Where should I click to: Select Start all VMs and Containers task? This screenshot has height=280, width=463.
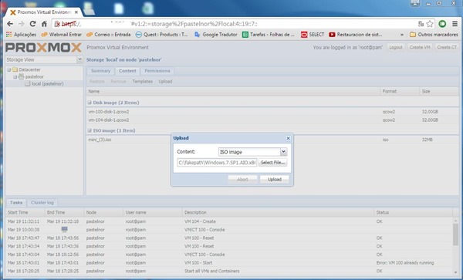point(229,272)
